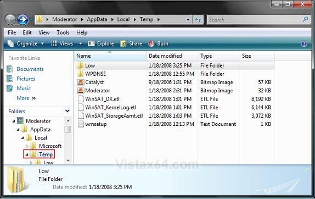Click Explore on the toolbar
The height and width of the screenshot is (199, 315).
pos(101,43)
